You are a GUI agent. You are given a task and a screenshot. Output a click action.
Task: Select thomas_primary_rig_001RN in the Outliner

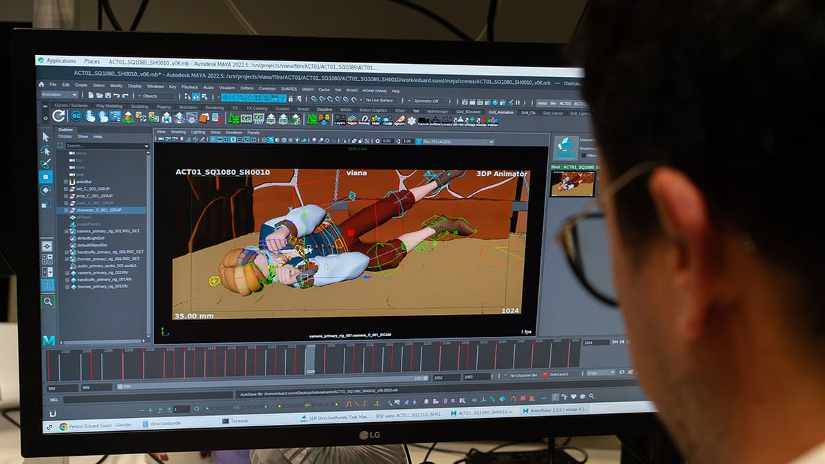102,286
